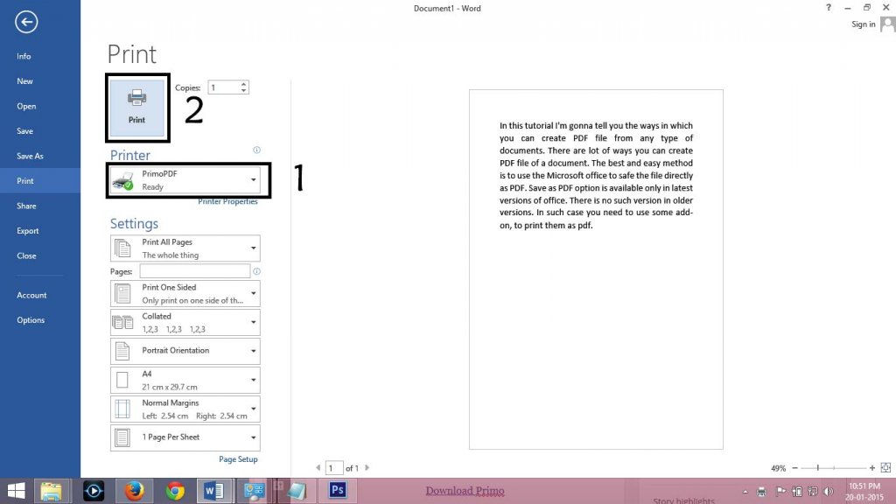Image resolution: width=896 pixels, height=504 pixels.
Task: Click the zoom slider handle
Action: (x=818, y=468)
